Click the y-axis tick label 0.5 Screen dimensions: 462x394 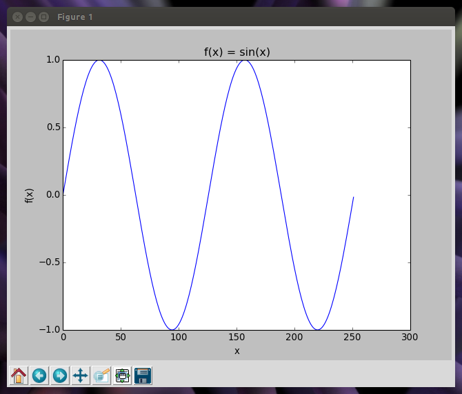point(53,127)
